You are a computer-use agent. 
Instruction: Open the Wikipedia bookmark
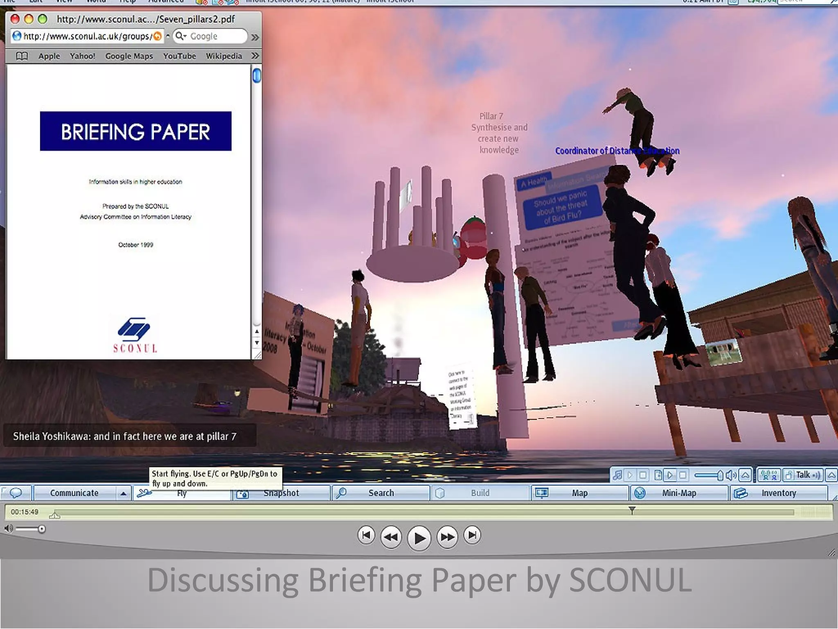click(224, 56)
